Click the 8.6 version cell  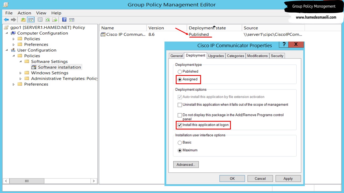tap(152, 34)
